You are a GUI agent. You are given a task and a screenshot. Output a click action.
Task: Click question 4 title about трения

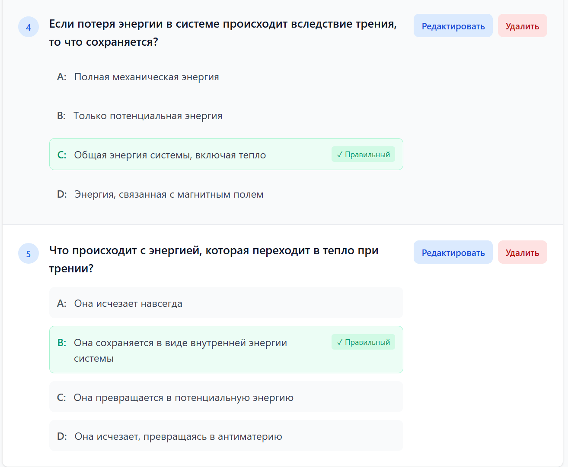pos(223,33)
